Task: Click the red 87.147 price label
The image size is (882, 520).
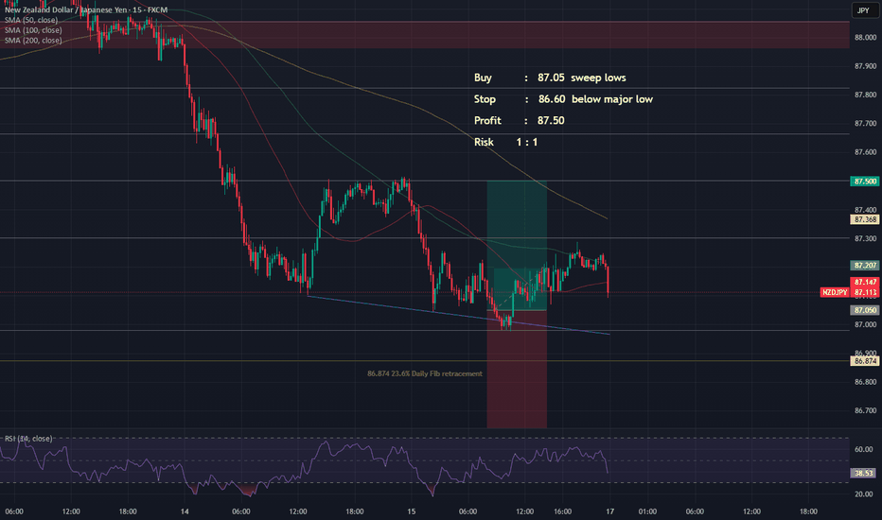Action: pos(865,282)
